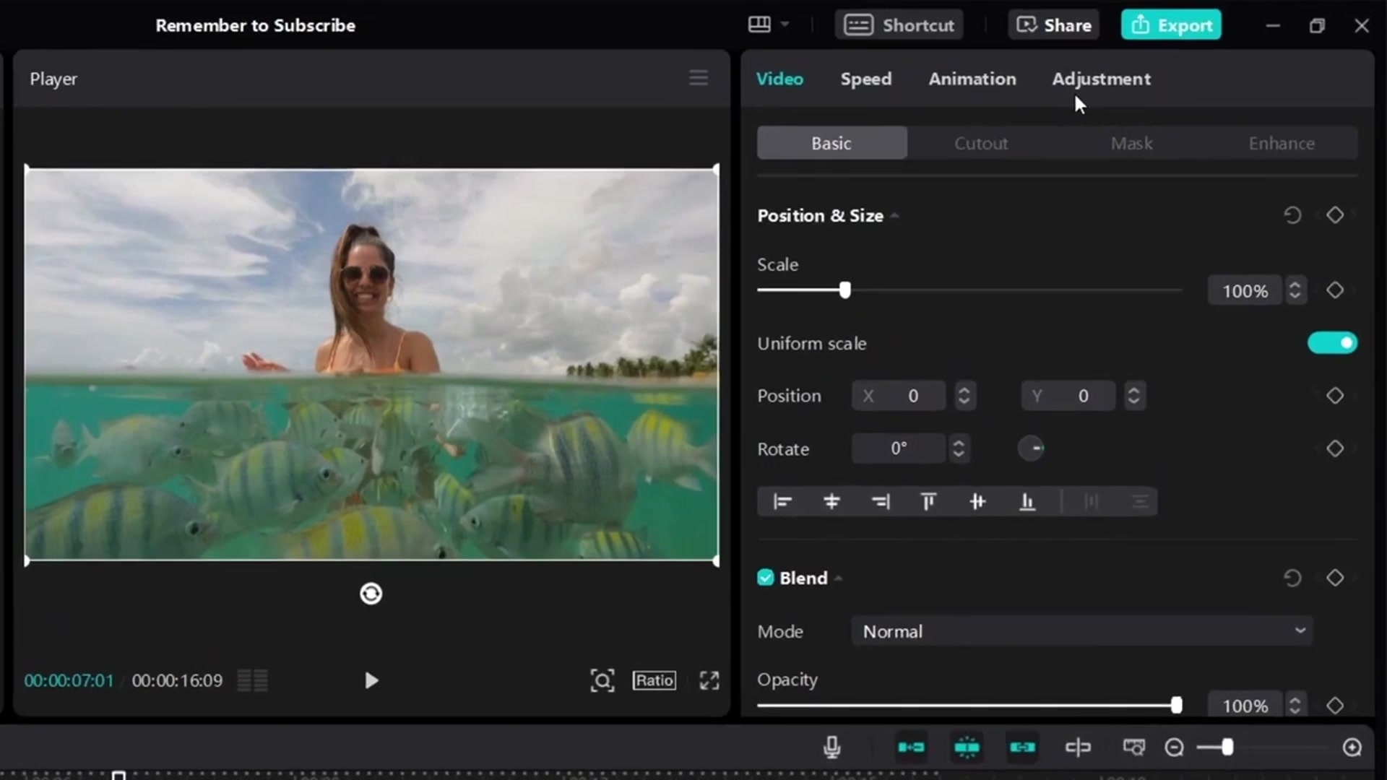Collapse the Position & Size section
The image size is (1387, 780).
[894, 216]
